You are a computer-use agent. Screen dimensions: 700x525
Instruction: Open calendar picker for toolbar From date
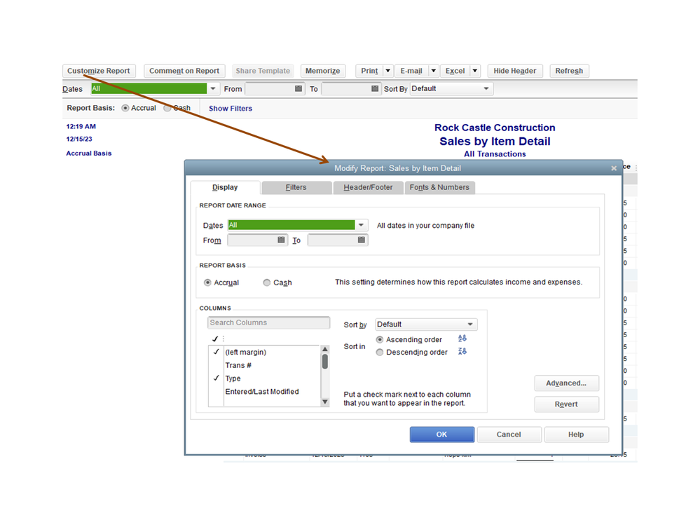pyautogui.click(x=298, y=88)
